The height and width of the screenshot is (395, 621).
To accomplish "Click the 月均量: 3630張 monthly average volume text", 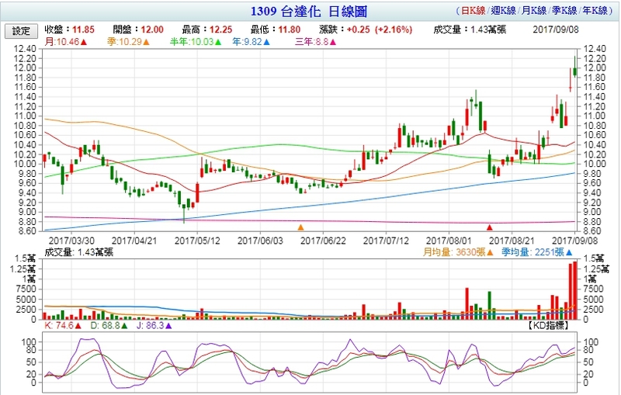I will [454, 252].
